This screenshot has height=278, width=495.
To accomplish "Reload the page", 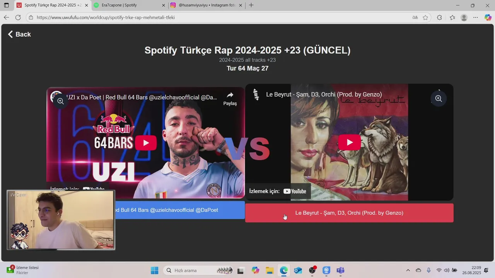I will click(x=18, y=17).
